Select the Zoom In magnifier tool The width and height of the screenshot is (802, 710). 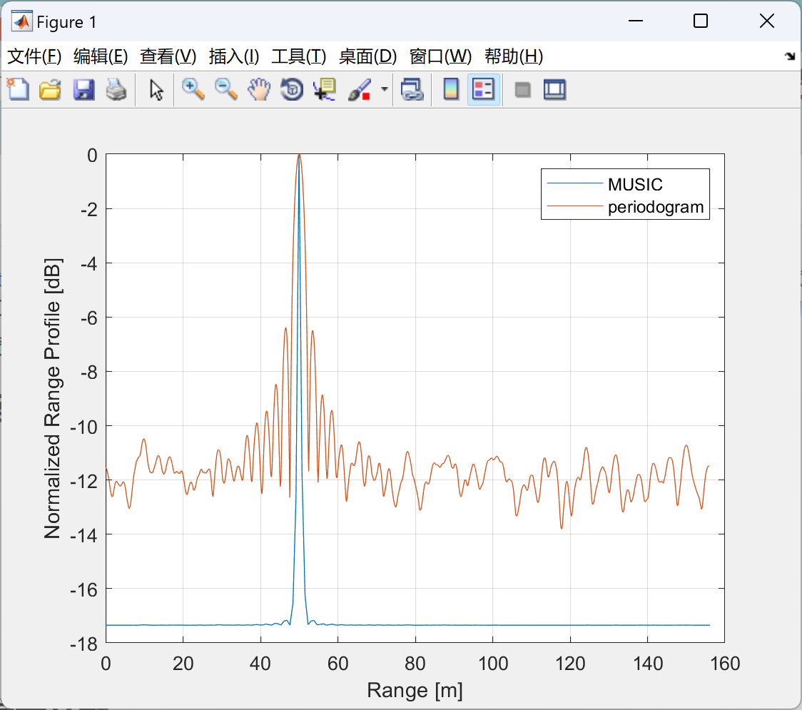193,89
